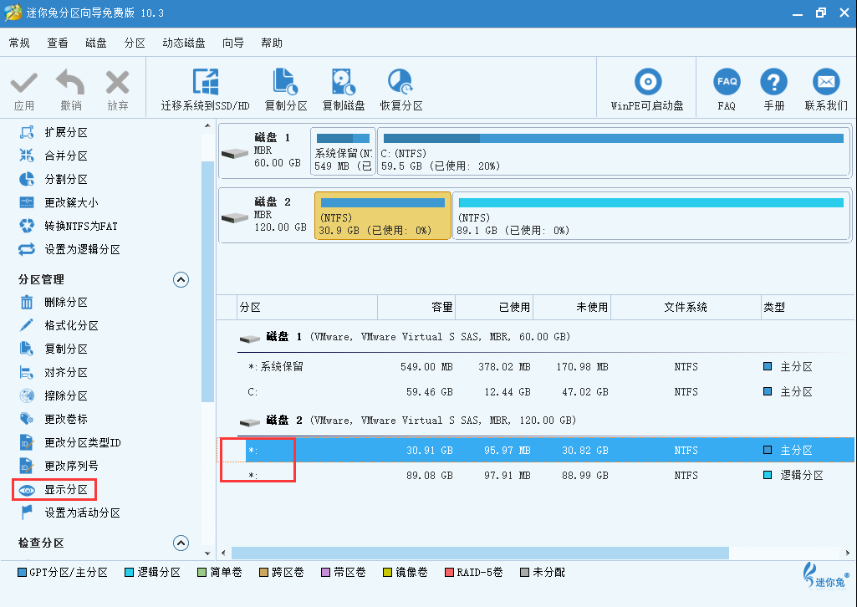This screenshot has height=607, width=857.
Task: Click the Discard (放弃) X icon
Action: 118,83
